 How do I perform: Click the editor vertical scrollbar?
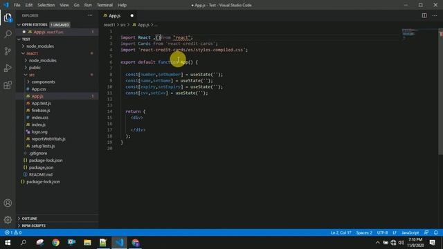point(440,92)
